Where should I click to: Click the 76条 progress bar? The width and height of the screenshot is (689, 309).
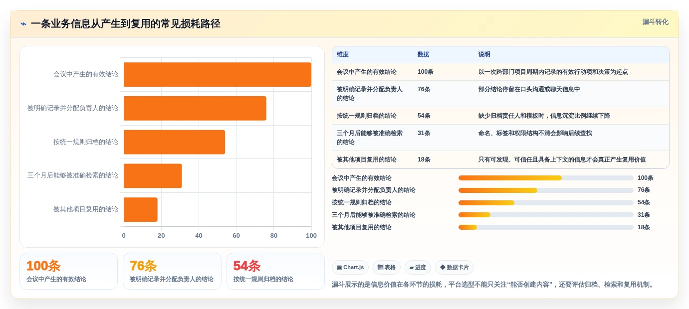[546, 190]
